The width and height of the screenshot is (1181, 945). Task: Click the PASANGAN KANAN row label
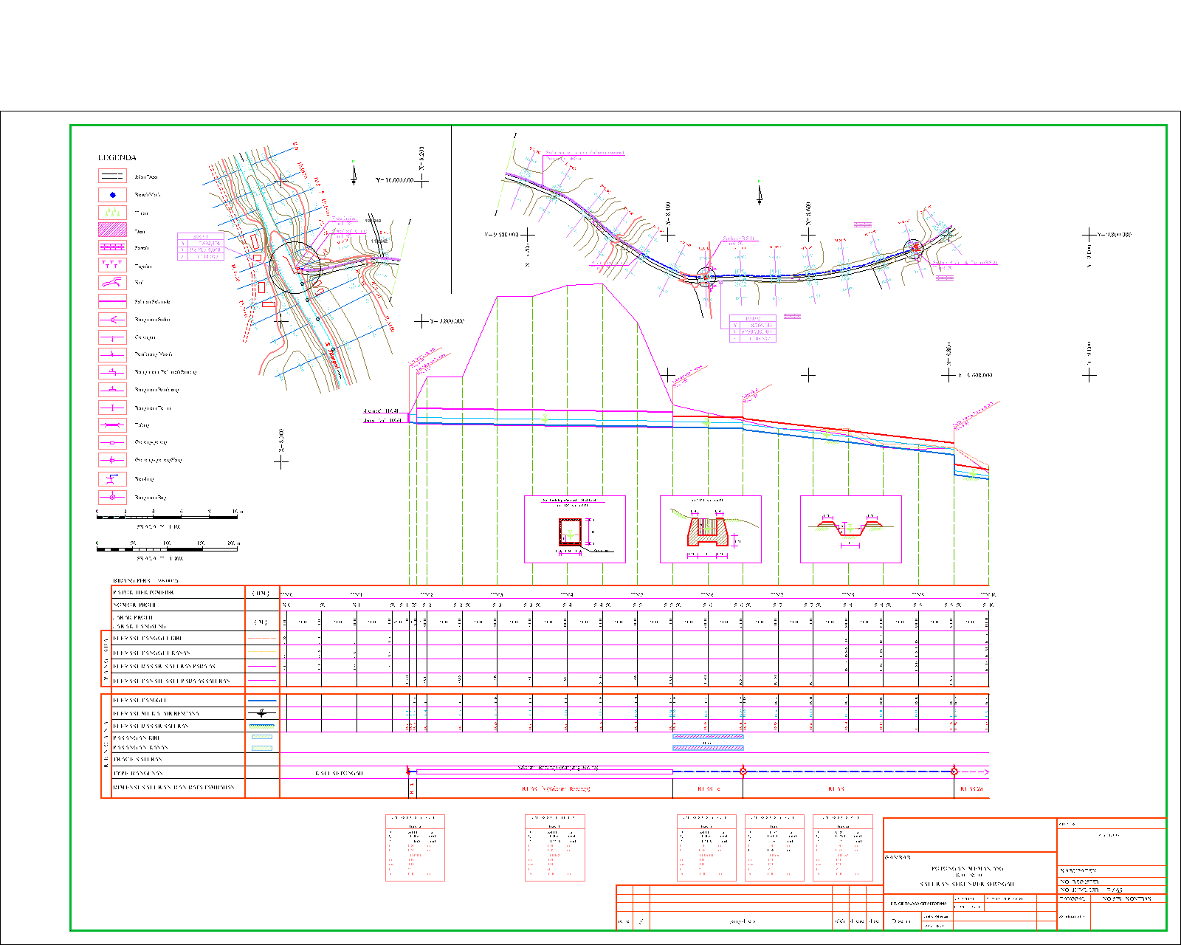pos(140,747)
